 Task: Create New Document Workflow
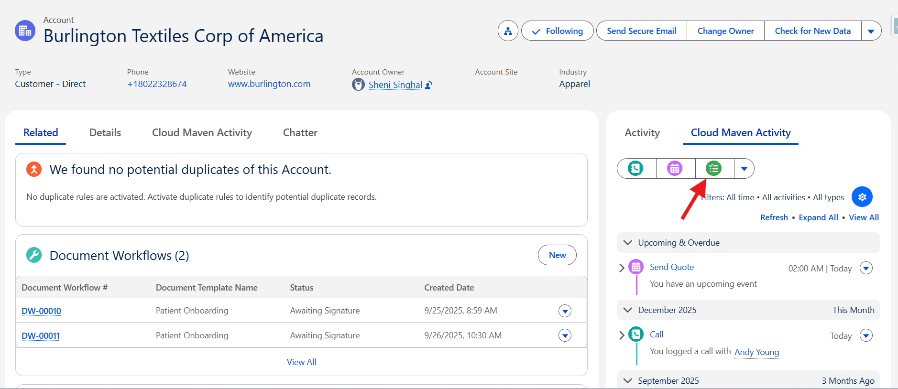[557, 255]
